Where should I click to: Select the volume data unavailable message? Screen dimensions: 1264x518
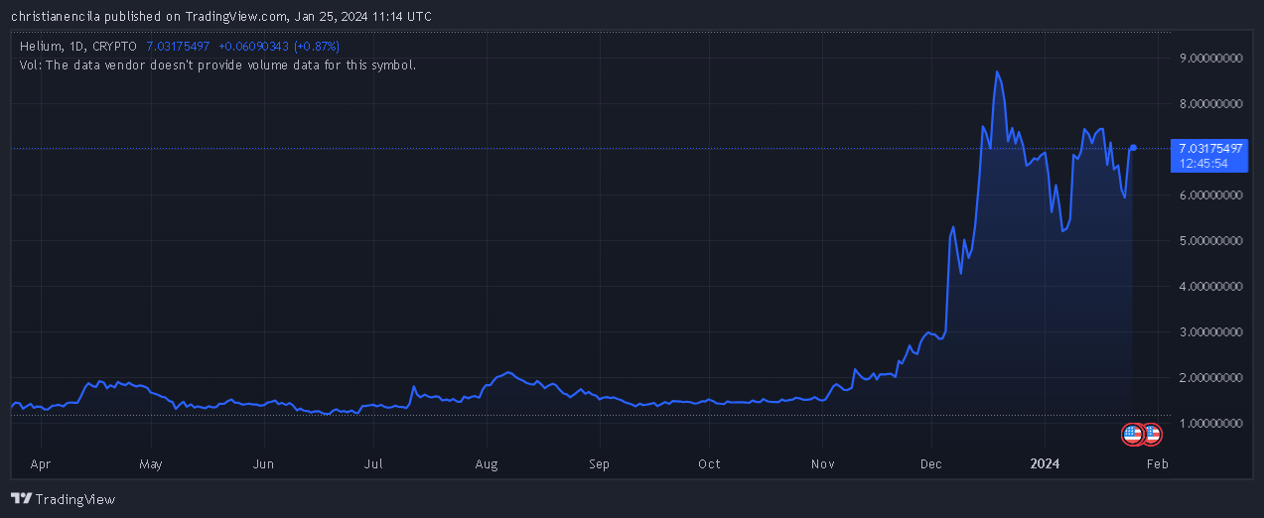pos(217,65)
